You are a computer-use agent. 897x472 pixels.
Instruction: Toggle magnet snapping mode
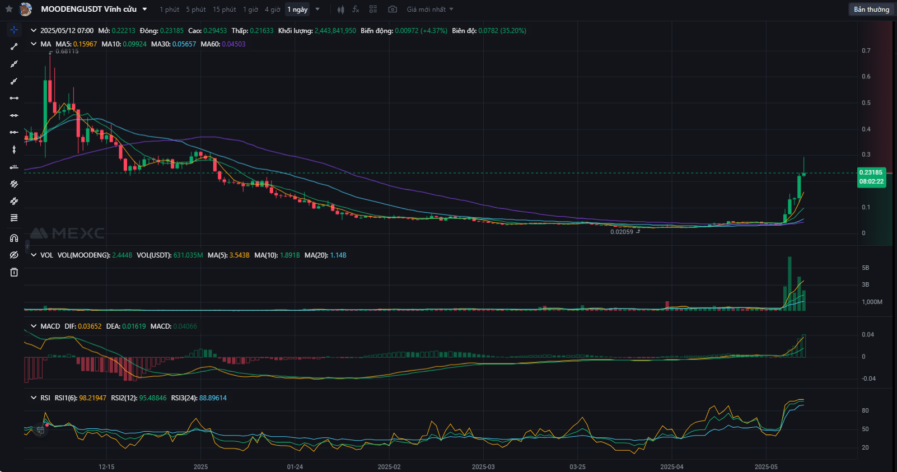(x=14, y=238)
